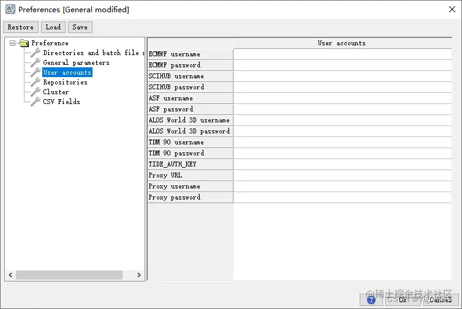Screen dimensions: 462x309
Task: Click wrench icon beside Cluster
Action: pos(36,92)
